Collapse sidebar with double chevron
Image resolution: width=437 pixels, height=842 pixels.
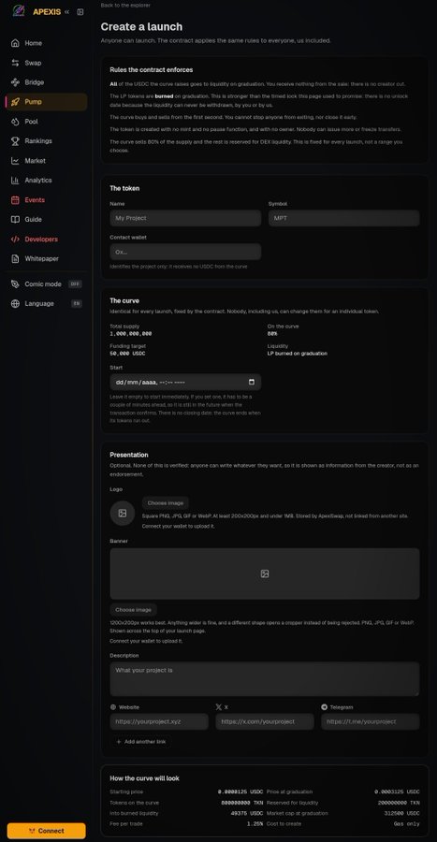[x=66, y=12]
